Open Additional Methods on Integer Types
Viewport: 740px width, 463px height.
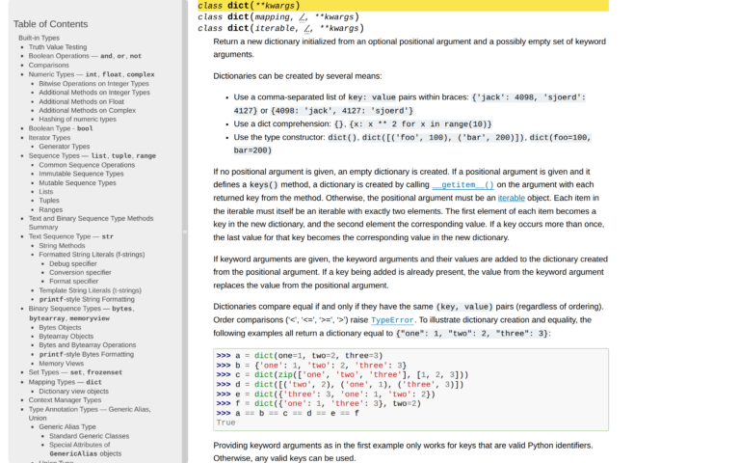tap(94, 93)
